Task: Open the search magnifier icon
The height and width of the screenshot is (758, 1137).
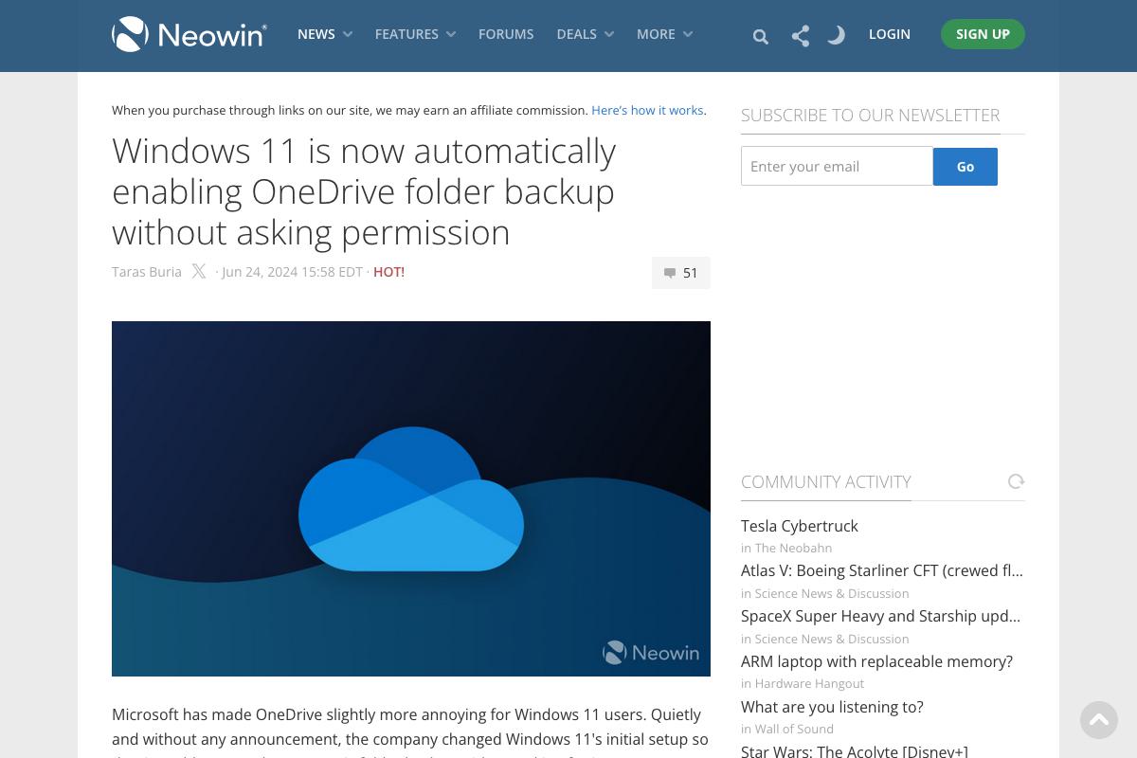Action: click(x=760, y=37)
